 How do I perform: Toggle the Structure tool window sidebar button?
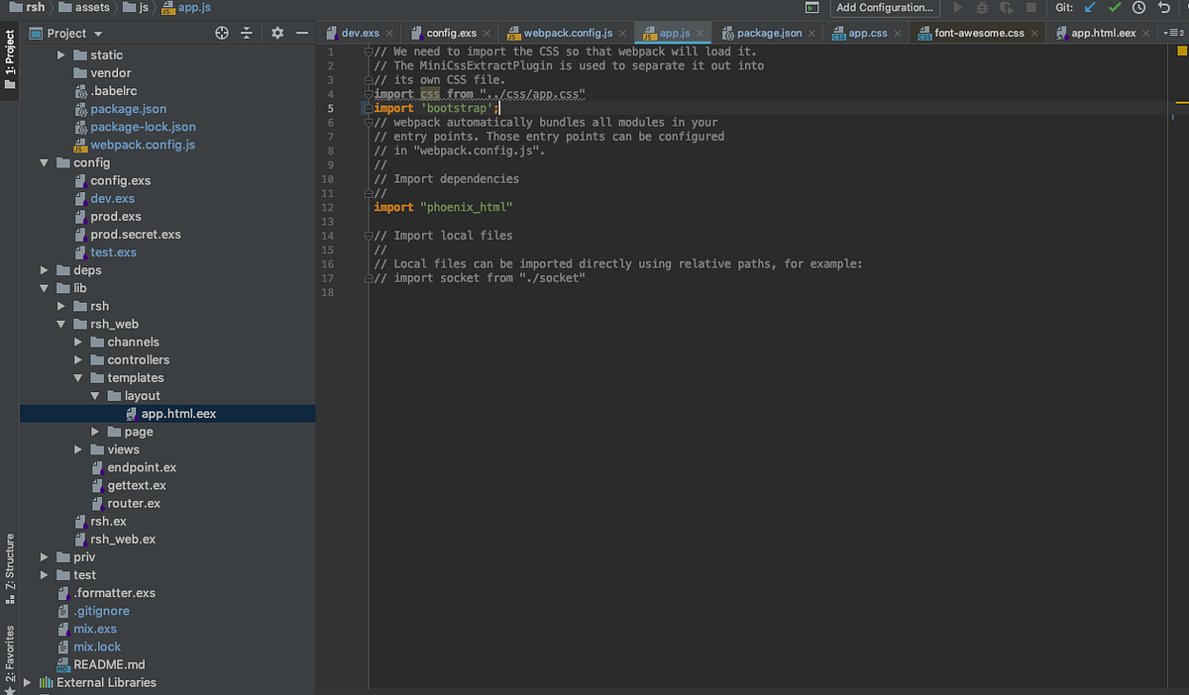(x=10, y=568)
